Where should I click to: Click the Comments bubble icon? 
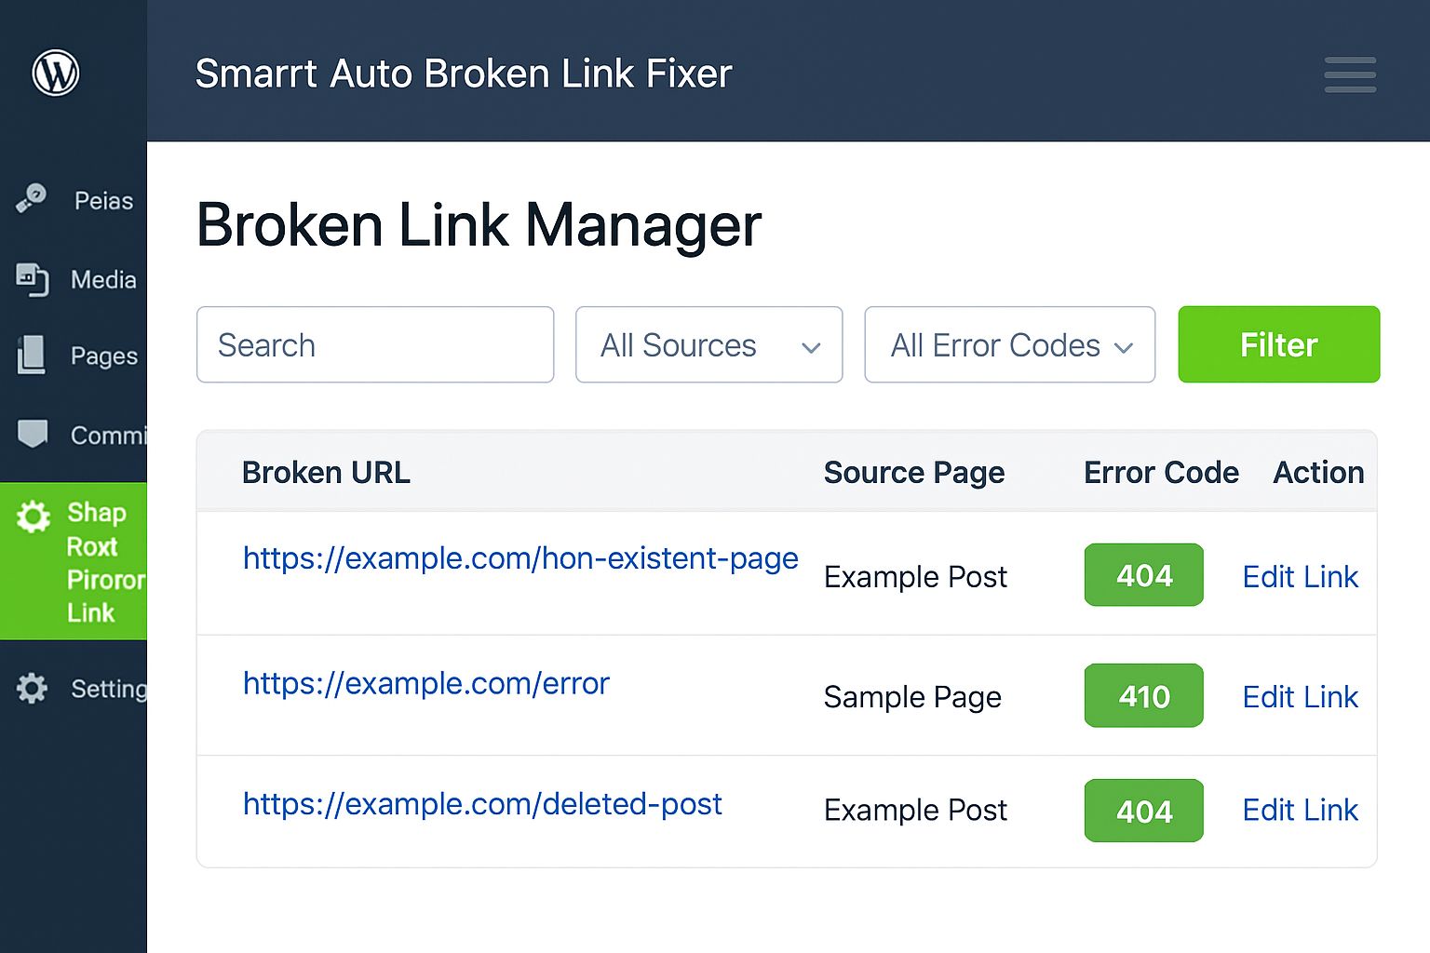point(33,434)
